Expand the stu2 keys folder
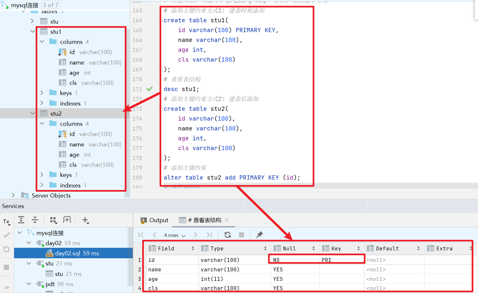Screen dimensions: 478x293 tap(42, 175)
